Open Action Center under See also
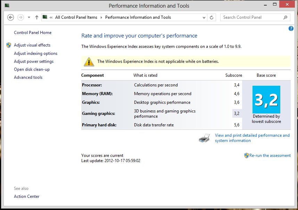This screenshot has height=210, width=298. [x=27, y=196]
